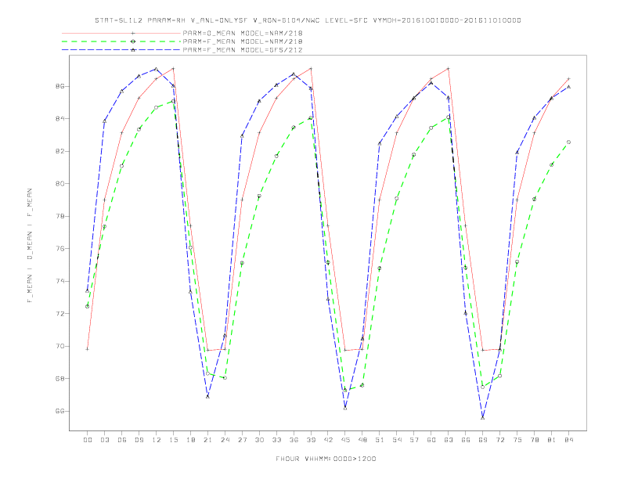Screen dimensions: 620x479
Task: Click the vertical y-axis label F_MEAN O_MEAN F_MEAN
Action: point(30,246)
